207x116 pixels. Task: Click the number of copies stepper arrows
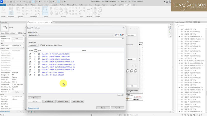(135, 66)
